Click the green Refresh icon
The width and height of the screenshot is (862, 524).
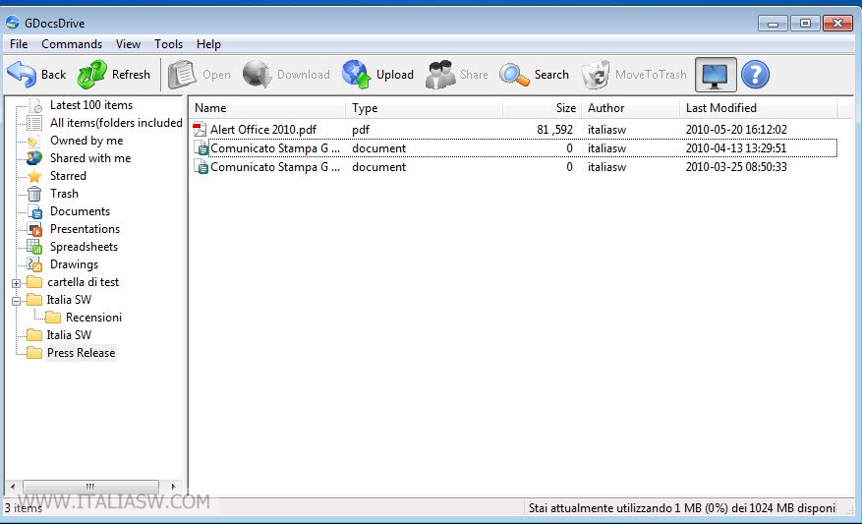91,75
